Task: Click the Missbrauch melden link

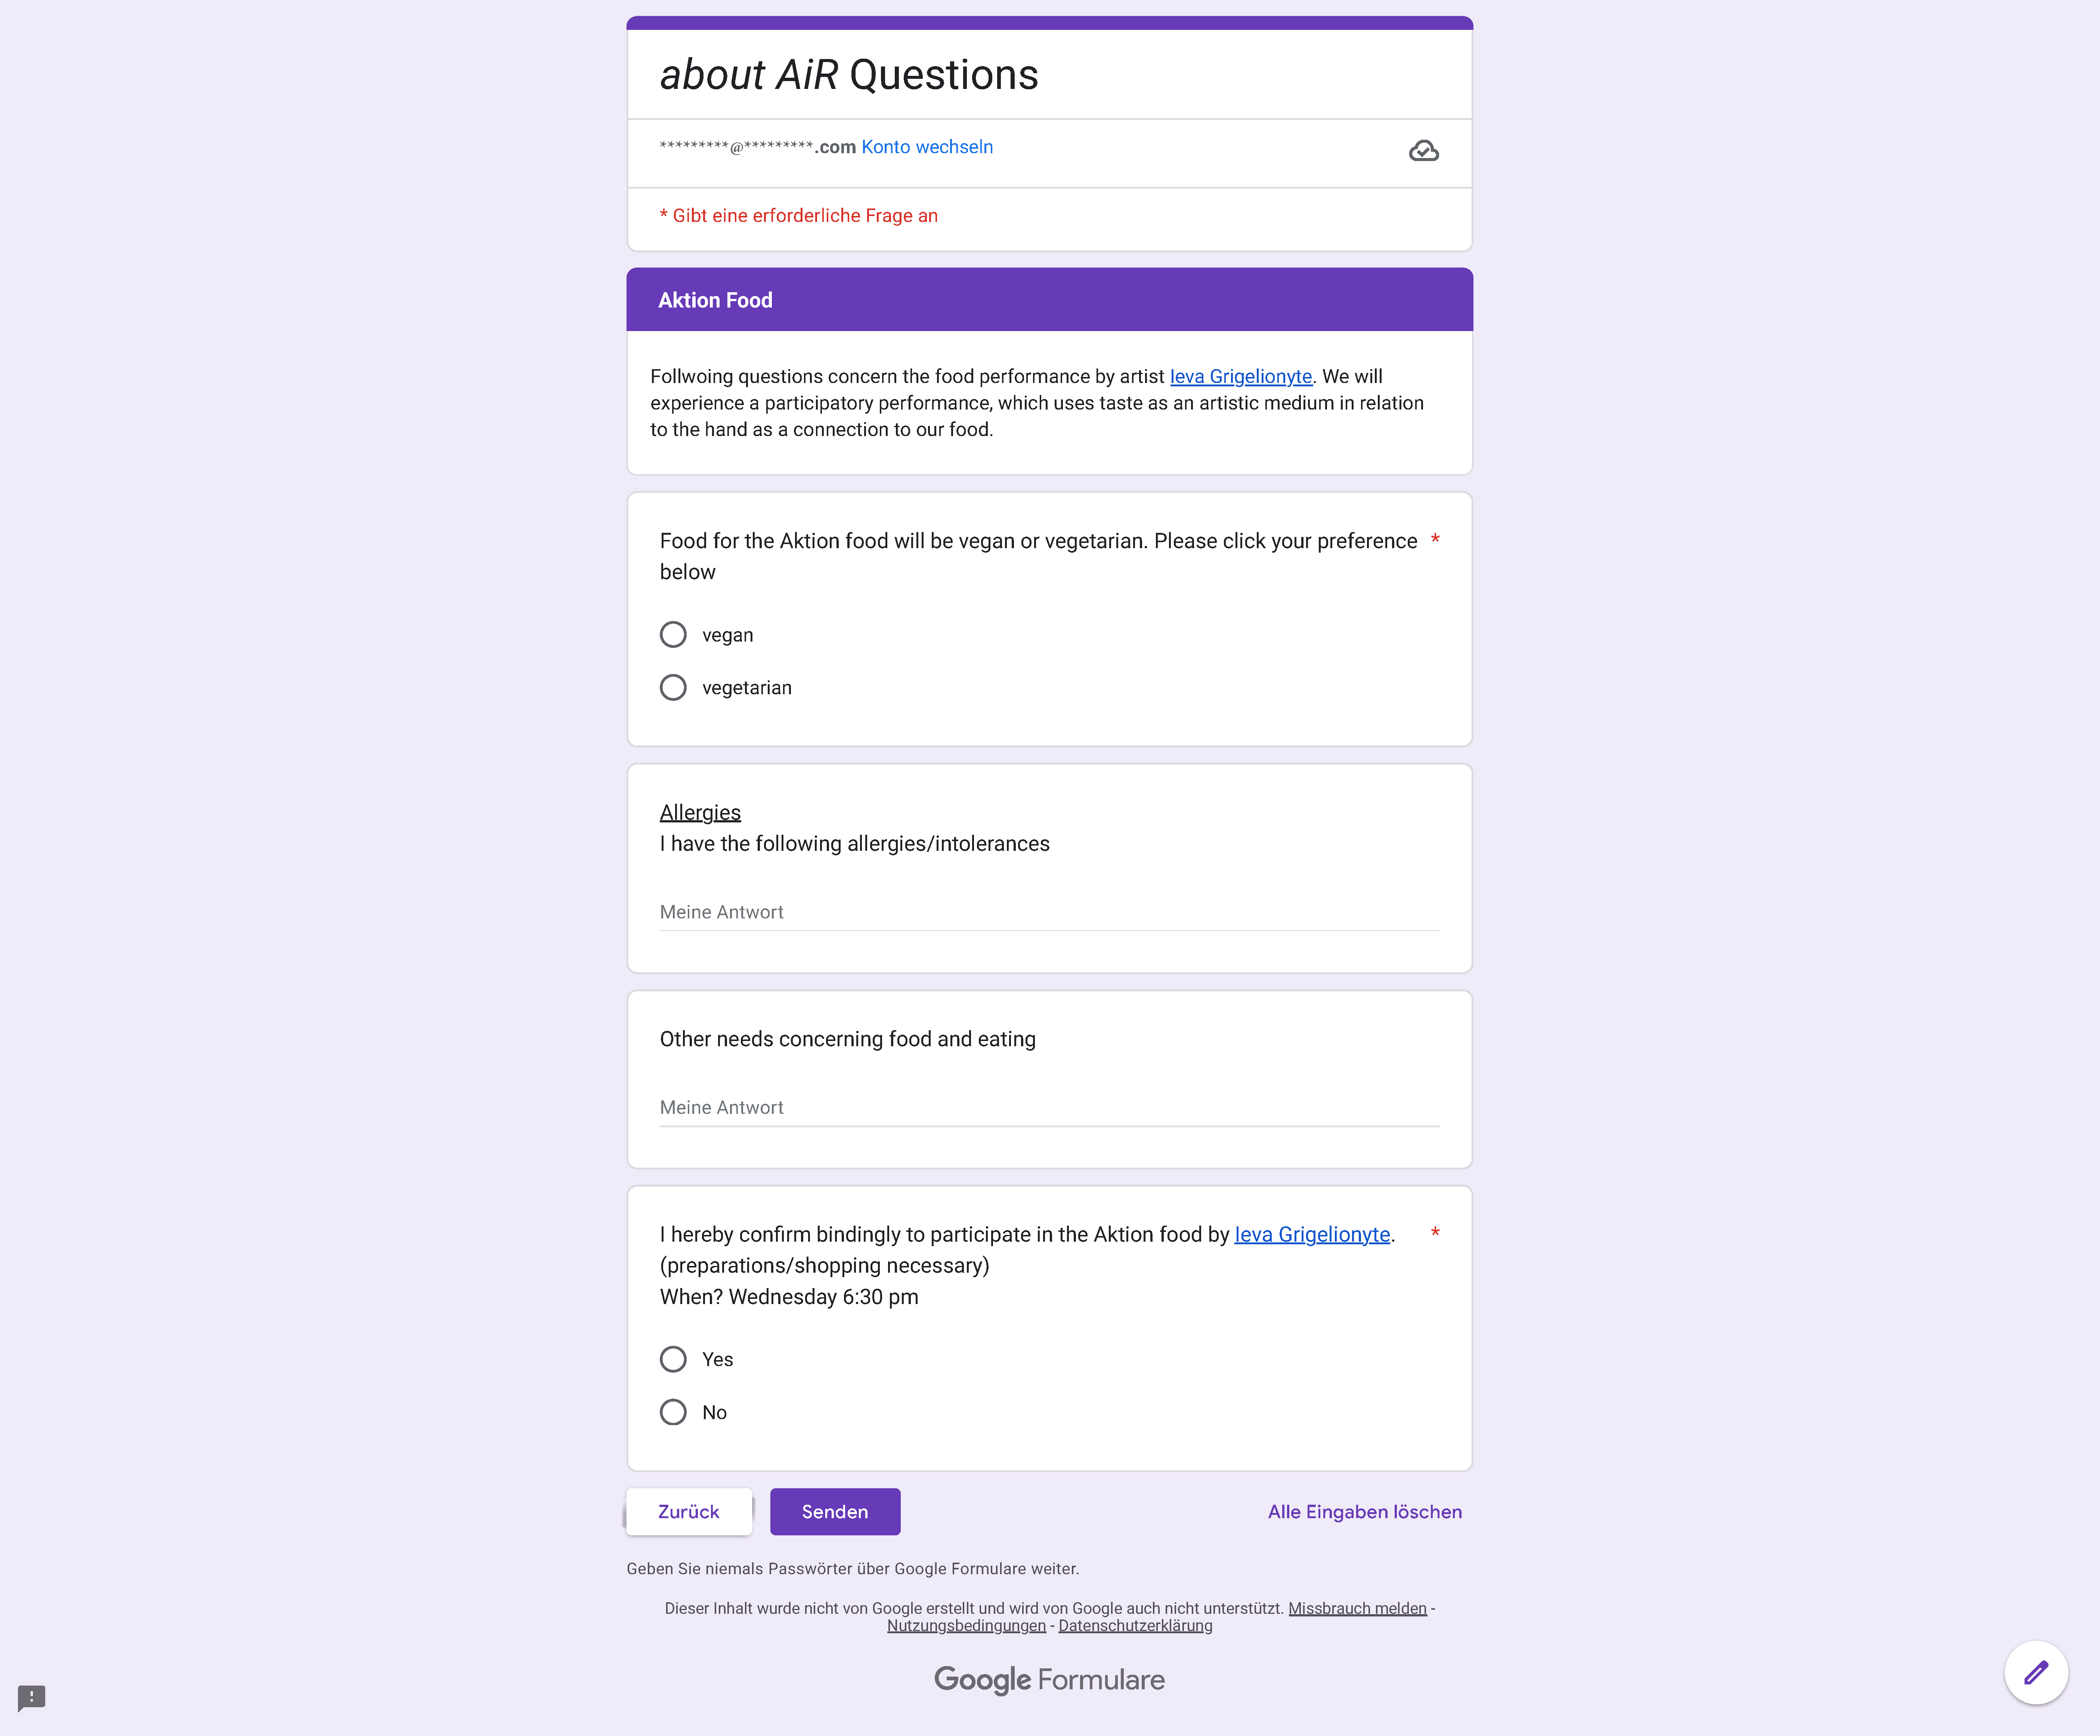Action: point(1357,1608)
